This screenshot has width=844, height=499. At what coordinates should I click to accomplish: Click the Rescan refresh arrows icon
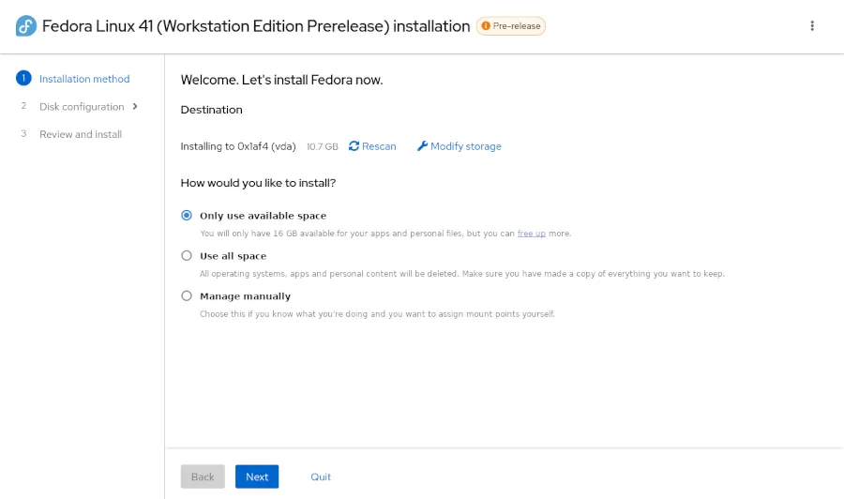[x=354, y=146]
